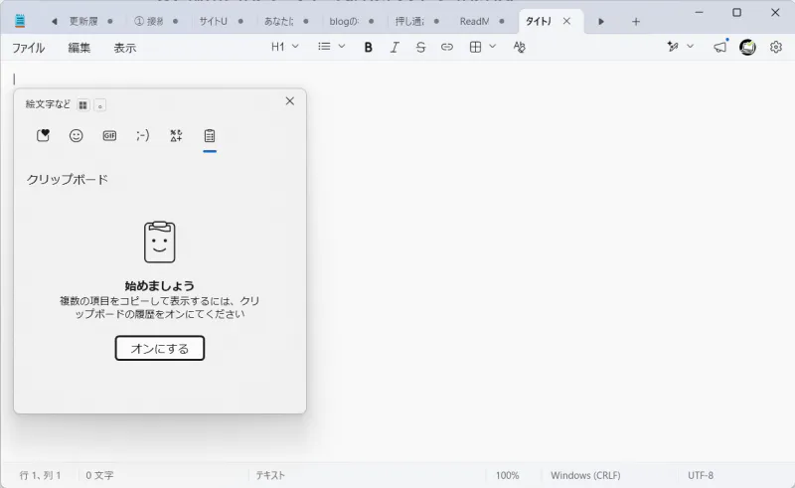The width and height of the screenshot is (795, 488).
Task: Maximize the Notepad window
Action: pos(737,12)
